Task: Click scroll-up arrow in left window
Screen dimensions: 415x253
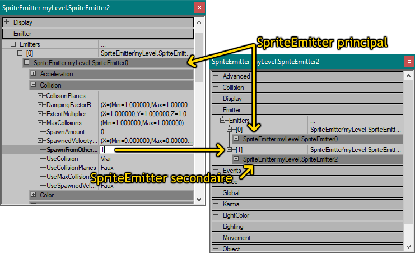Action: tap(199, 22)
